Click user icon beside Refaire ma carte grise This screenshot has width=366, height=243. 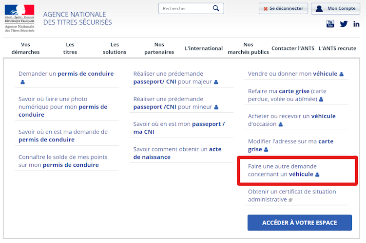[x=321, y=100]
